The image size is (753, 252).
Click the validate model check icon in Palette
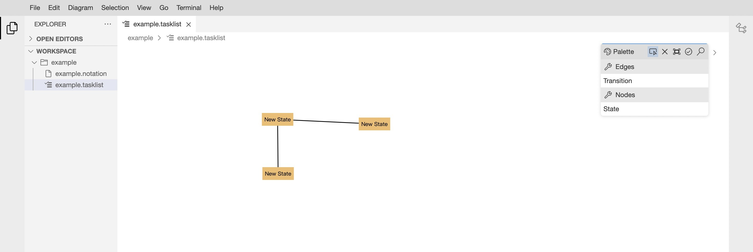(689, 52)
